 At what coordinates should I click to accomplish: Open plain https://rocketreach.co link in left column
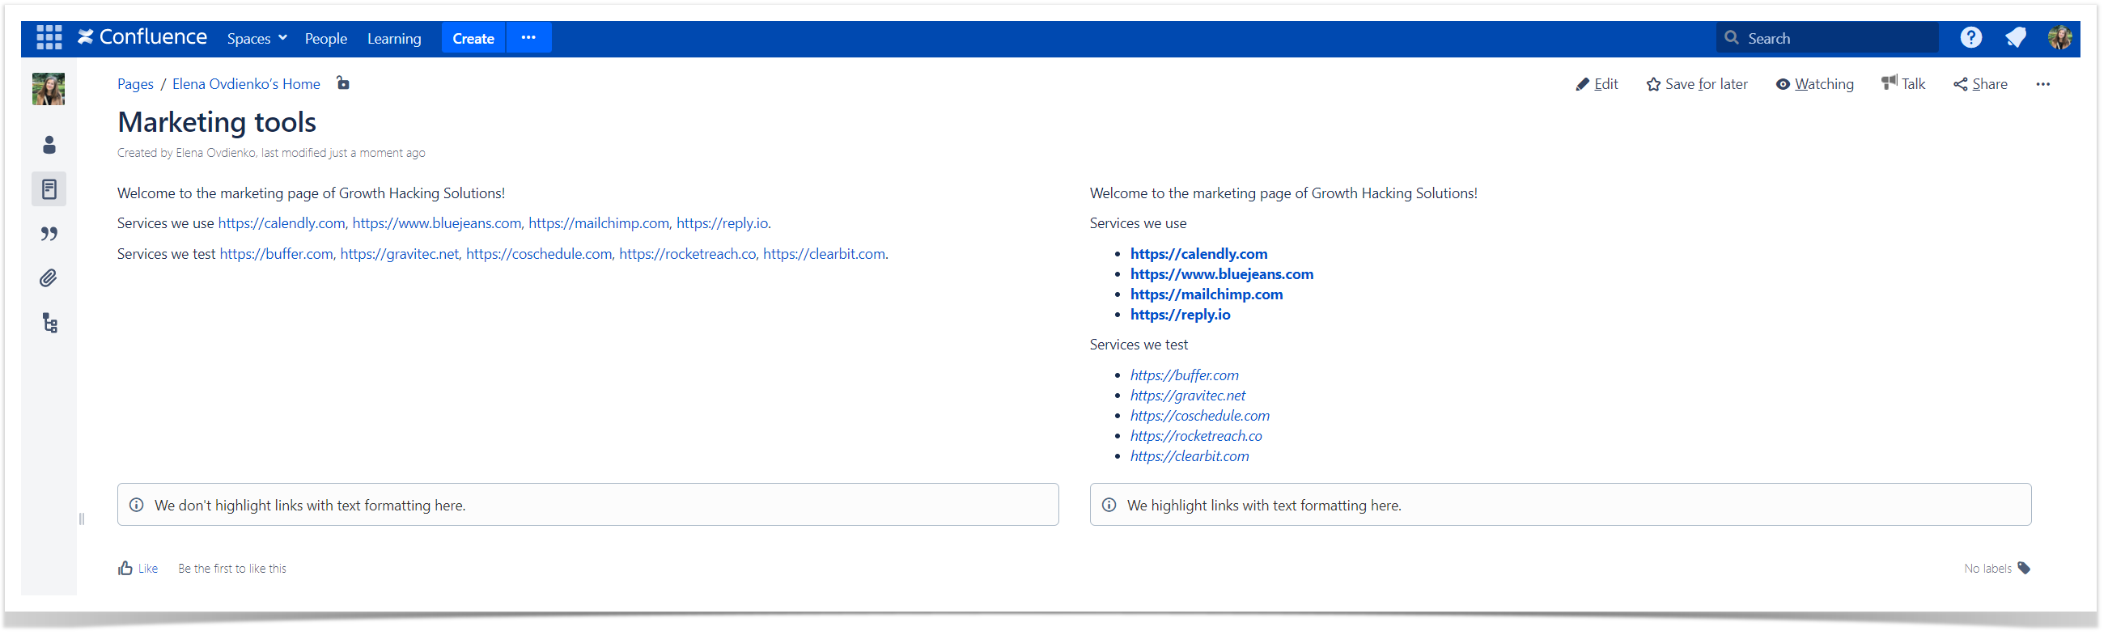point(687,255)
